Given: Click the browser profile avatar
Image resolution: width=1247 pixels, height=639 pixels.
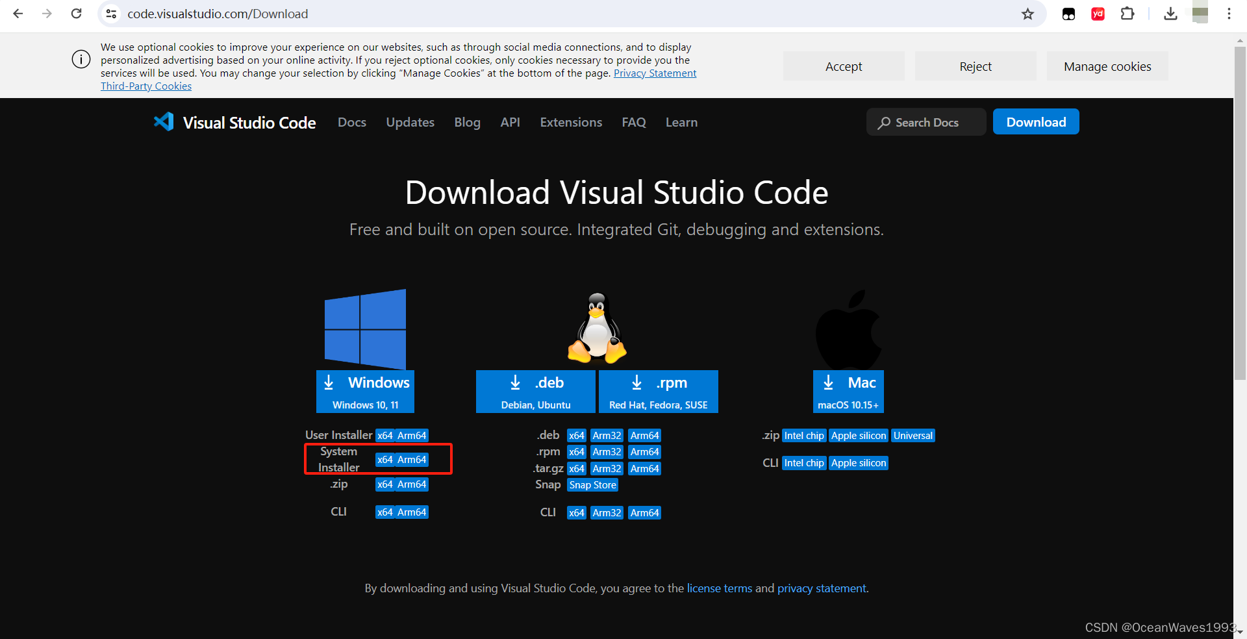Looking at the screenshot, I should tap(1200, 14).
